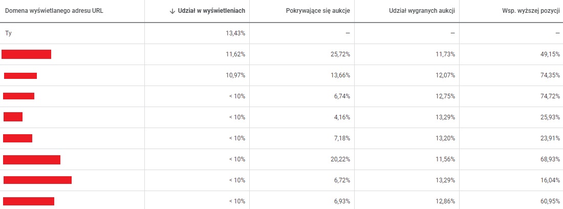563x209 pixels.
Task: Sort by 'Udział wygranych aukcji' column
Action: pyautogui.click(x=422, y=11)
